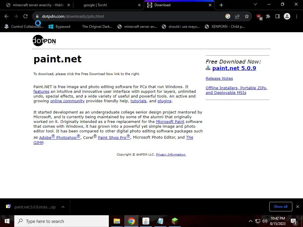This screenshot has width=303, height=227.
Task: Go back to the previous page
Action: click(7, 17)
